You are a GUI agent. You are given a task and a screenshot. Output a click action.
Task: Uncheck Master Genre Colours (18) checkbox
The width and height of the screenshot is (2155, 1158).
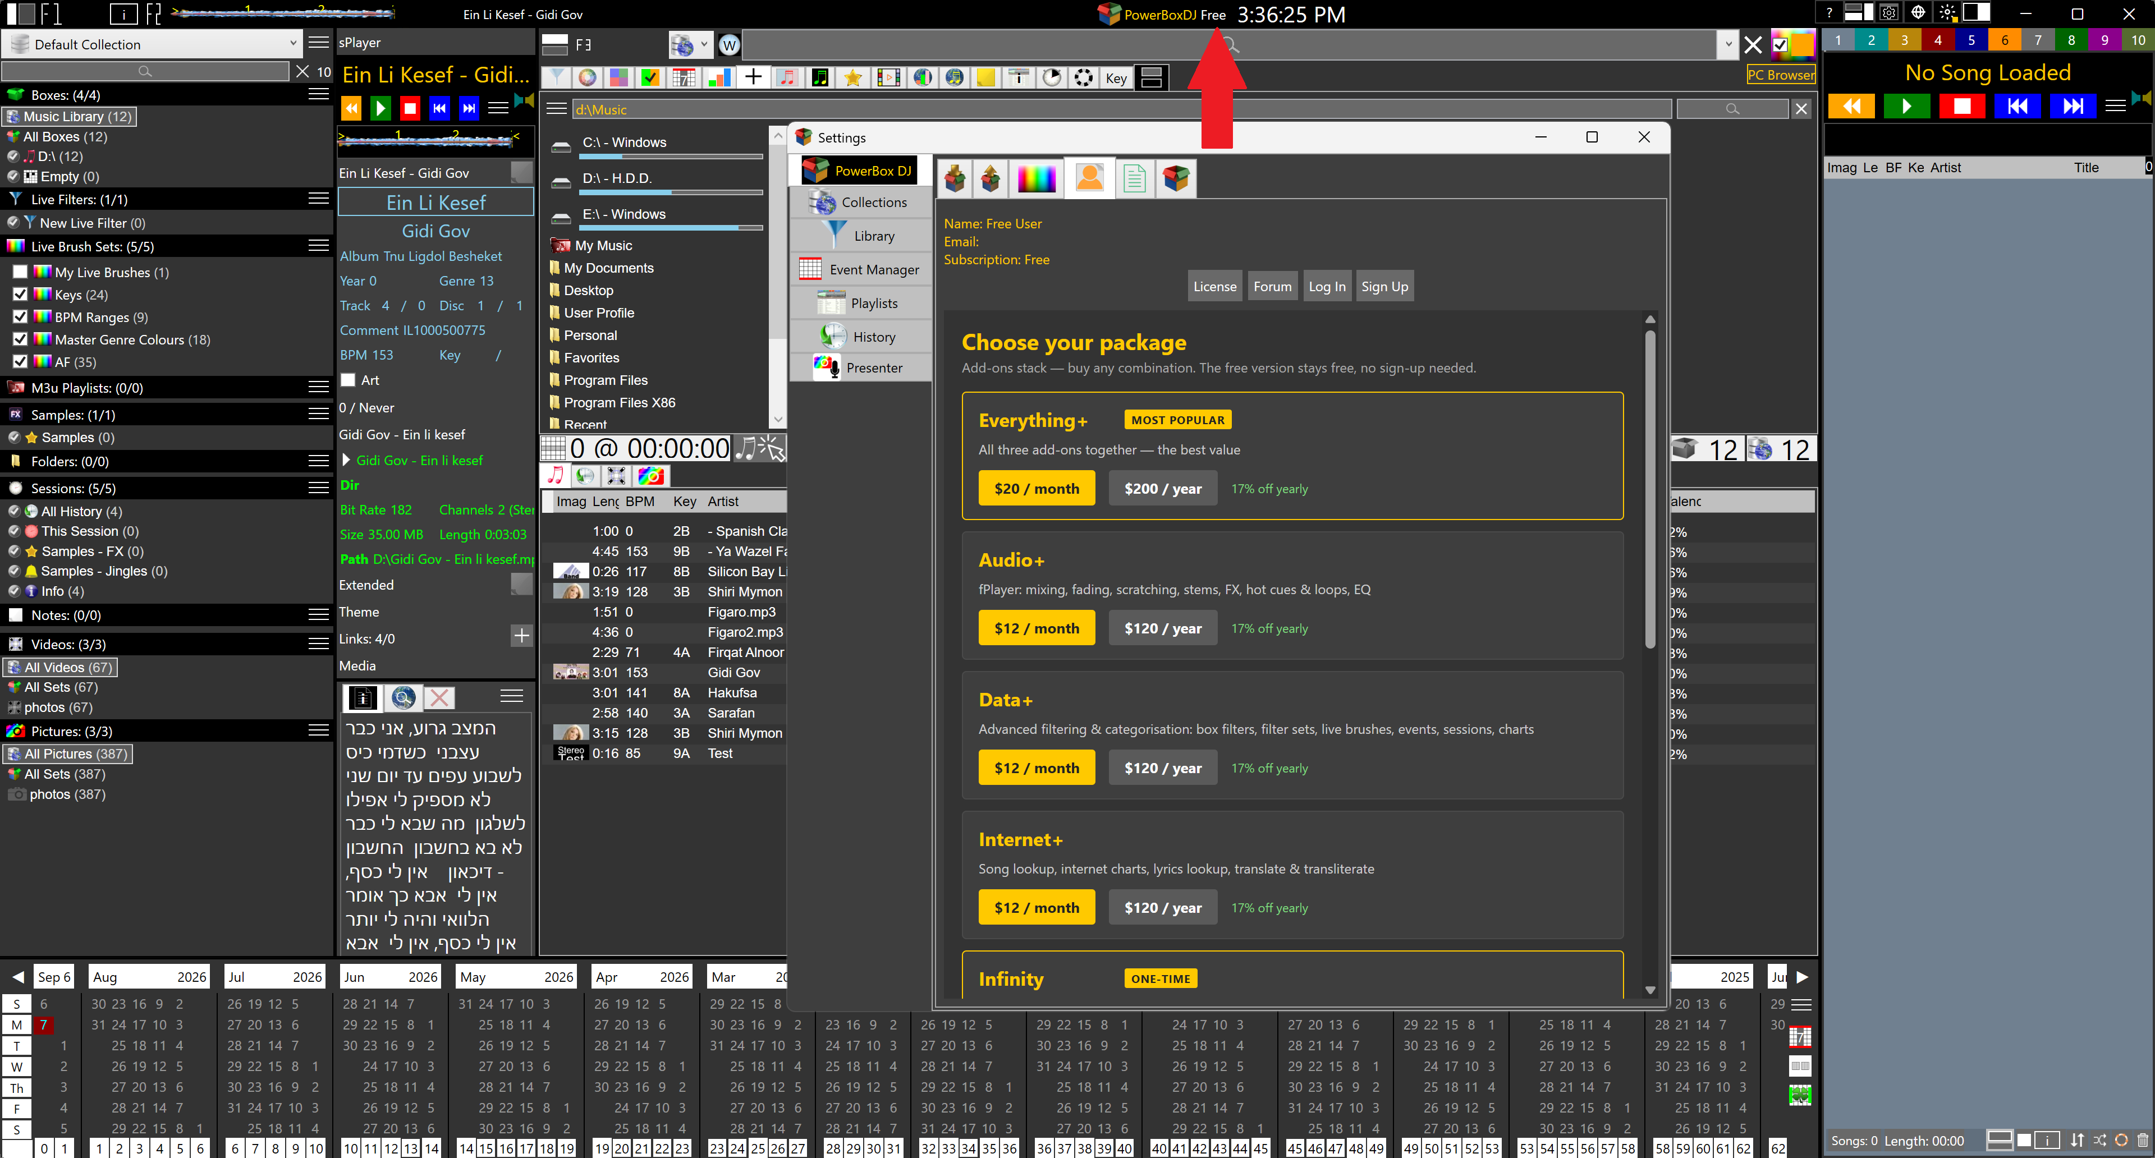(21, 339)
